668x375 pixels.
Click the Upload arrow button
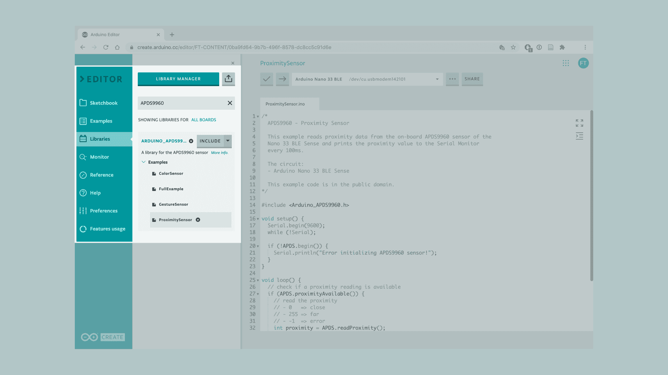(x=283, y=79)
